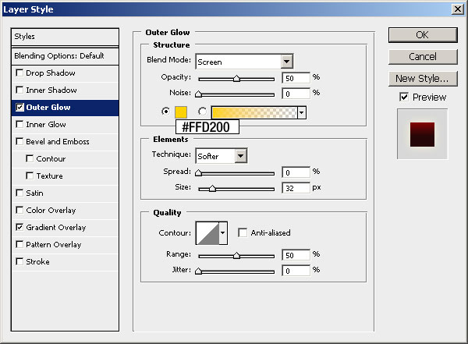Open the gradient picker dropdown arrow

(301, 112)
